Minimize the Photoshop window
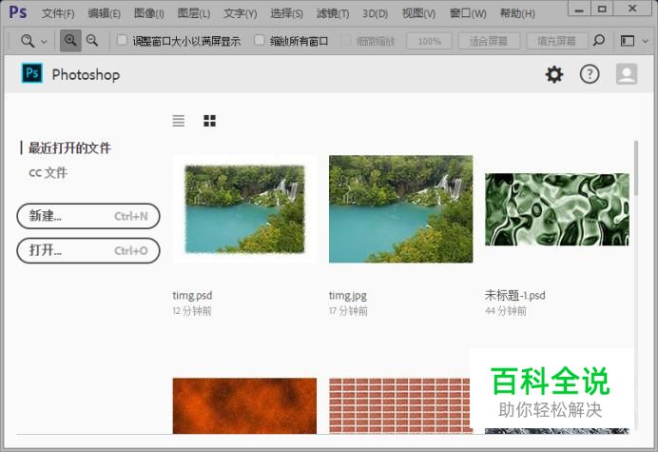658x452 pixels. tap(579, 9)
